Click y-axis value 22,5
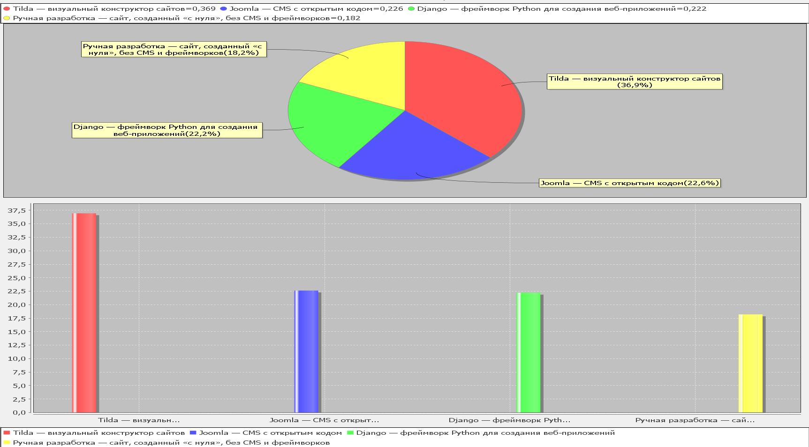The image size is (809, 447). pyautogui.click(x=17, y=291)
